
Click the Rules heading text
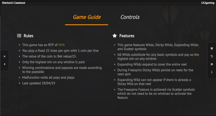28,36
